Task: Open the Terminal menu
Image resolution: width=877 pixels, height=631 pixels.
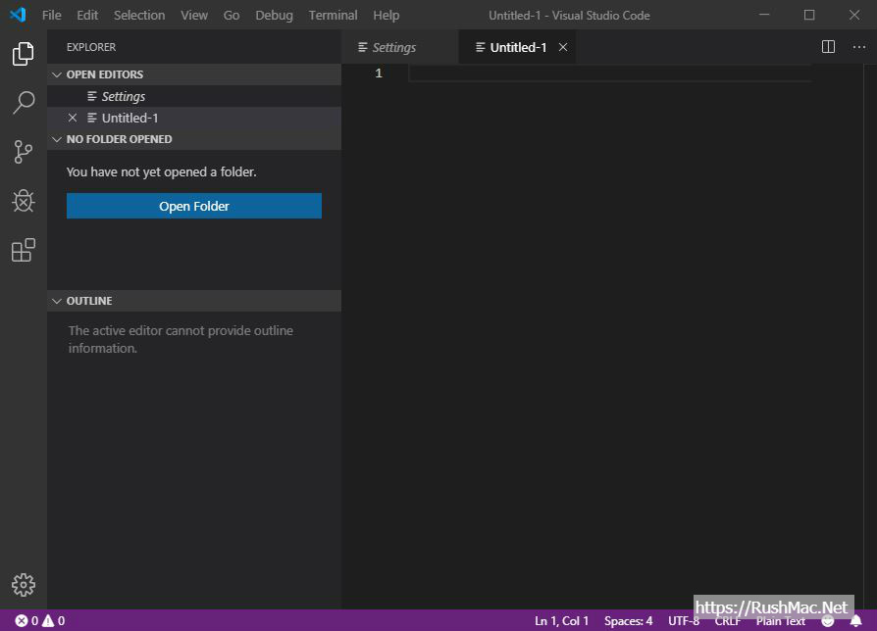Action: [333, 15]
